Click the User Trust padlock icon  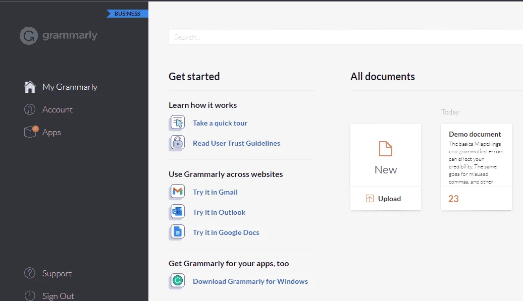[177, 143]
